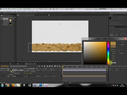Click the timeline current time indicator
Image resolution: width=127 pixels, height=95 pixels.
[62, 67]
